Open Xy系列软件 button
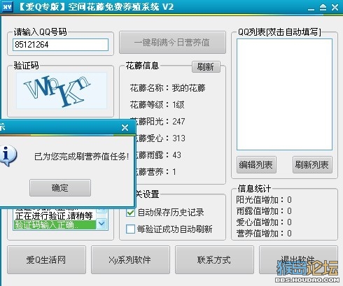Viewport: 343px width, 286px height. tap(130, 259)
